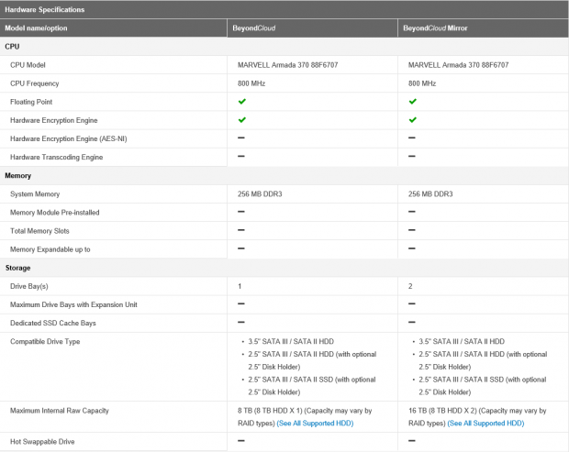Click Total Memory Slots label
569x452 pixels.
coord(39,231)
